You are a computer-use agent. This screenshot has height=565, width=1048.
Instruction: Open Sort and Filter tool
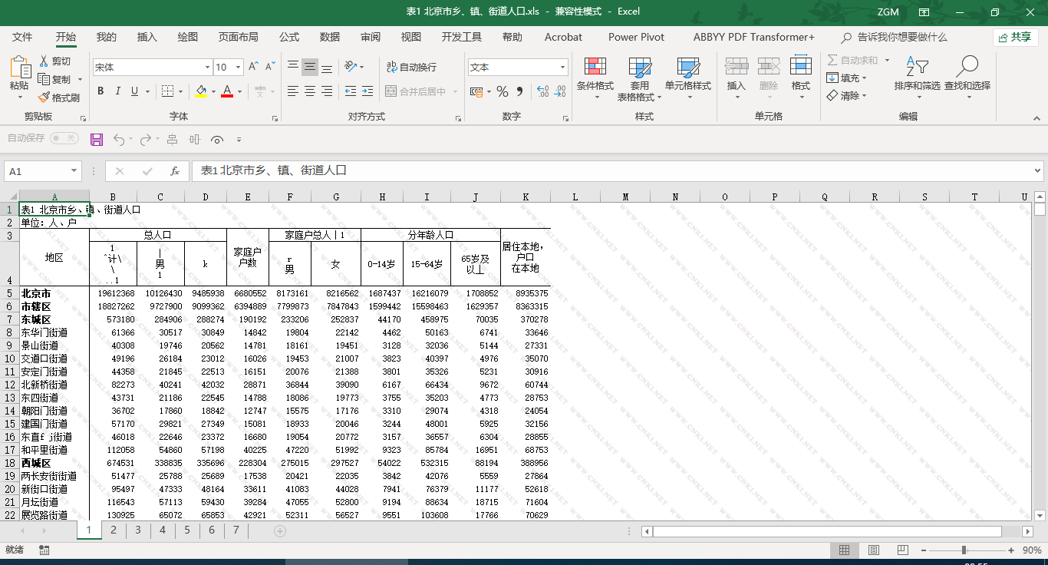tap(917, 68)
